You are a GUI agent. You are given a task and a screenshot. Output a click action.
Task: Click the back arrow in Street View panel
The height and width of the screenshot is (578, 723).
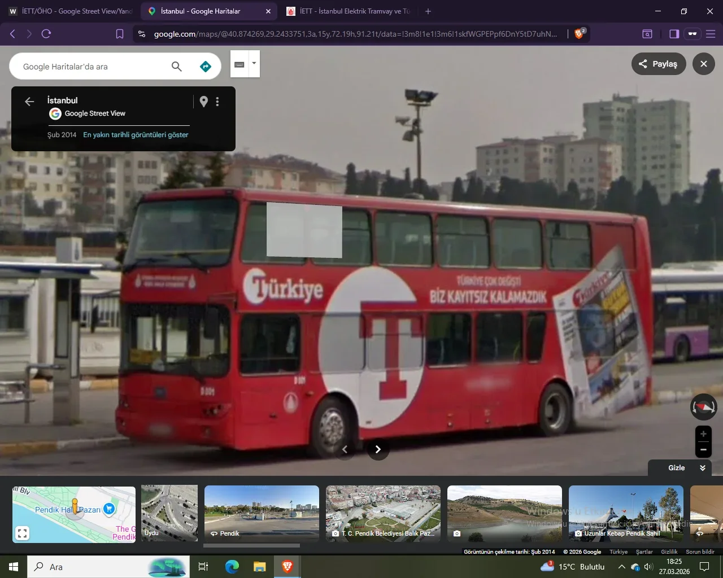point(29,101)
